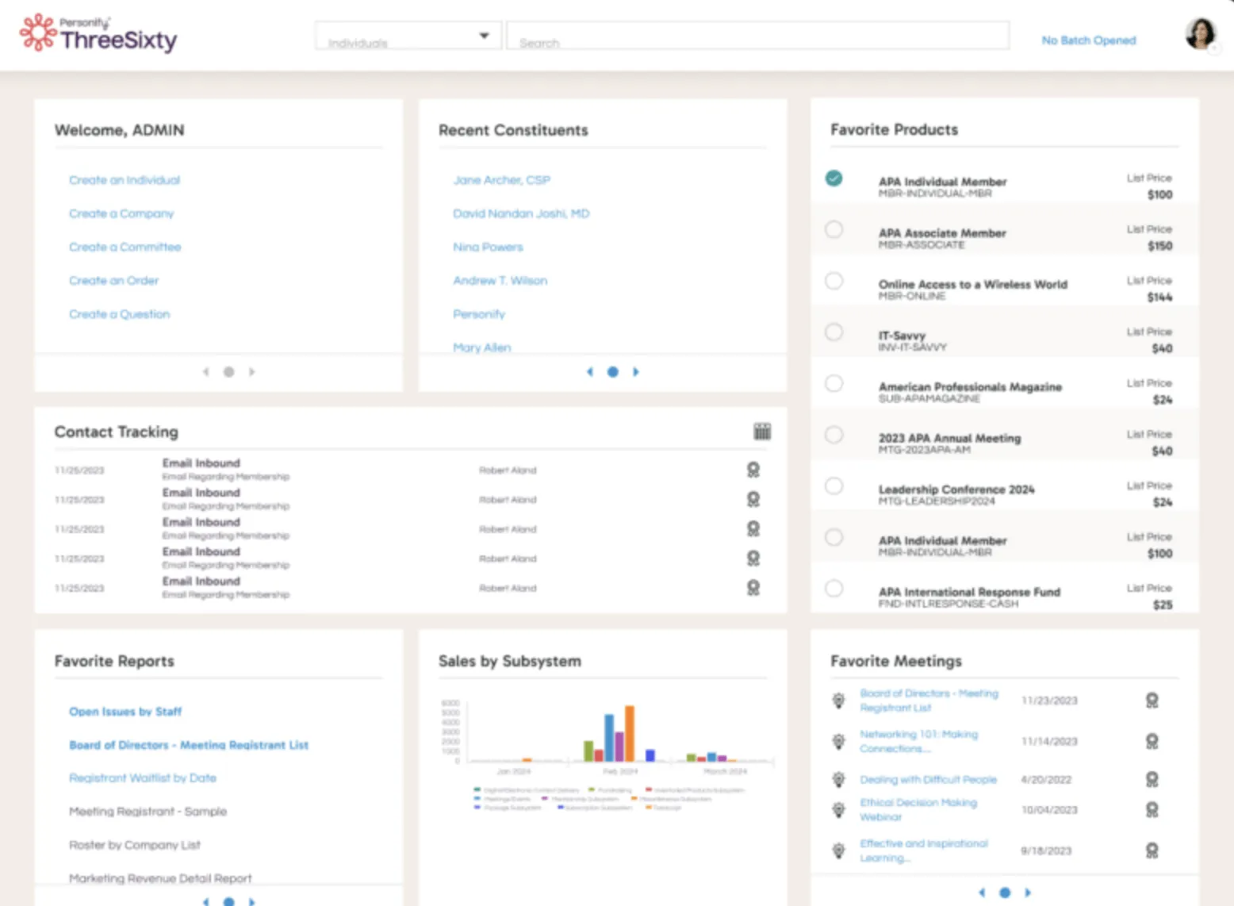Open the Open Issues by Staff report
The image size is (1234, 906).
pyautogui.click(x=125, y=712)
